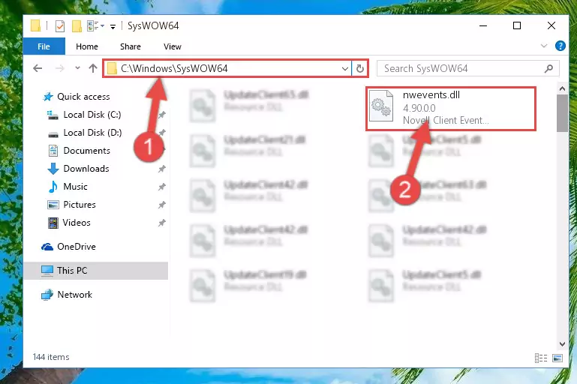Select Quick access in navigation pane
The height and width of the screenshot is (384, 577).
click(x=83, y=96)
